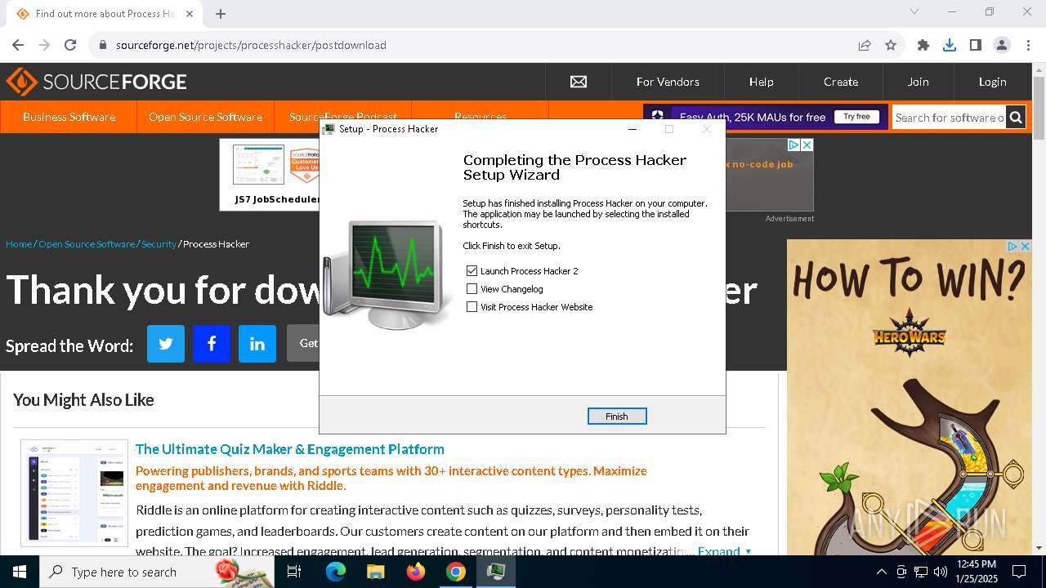This screenshot has height=588, width=1046.
Task: Open the Chrome extensions puzzle icon
Action: (923, 45)
